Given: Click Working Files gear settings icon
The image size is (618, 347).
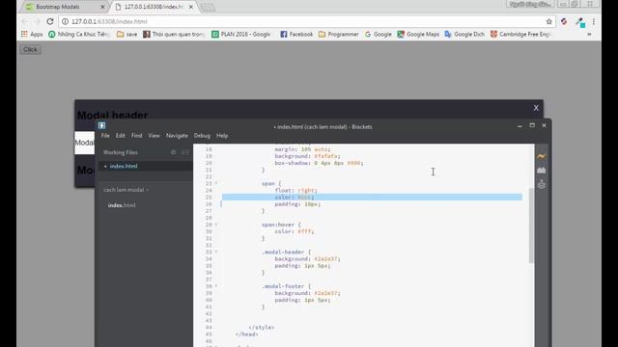Looking at the screenshot, I should [x=173, y=152].
